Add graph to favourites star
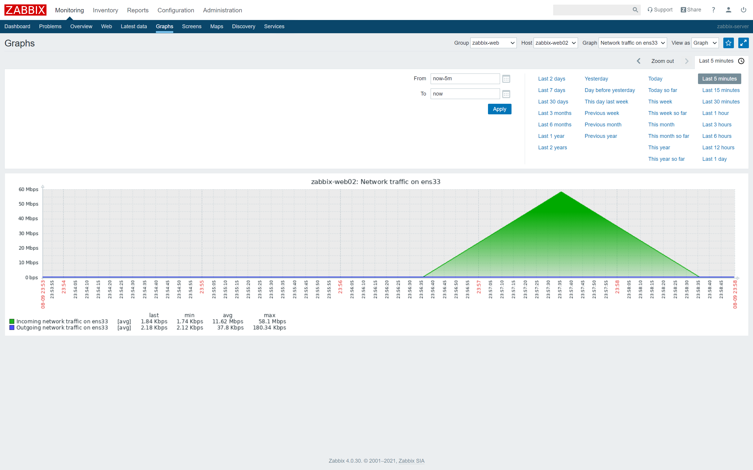Image resolution: width=753 pixels, height=470 pixels. [728, 43]
